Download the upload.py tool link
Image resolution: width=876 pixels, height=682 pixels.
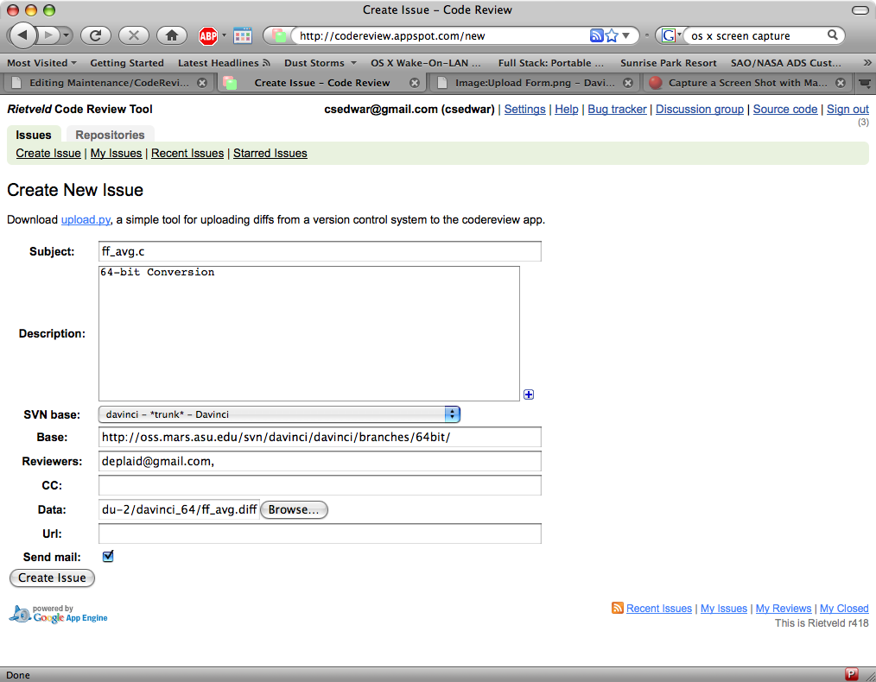[x=86, y=220]
